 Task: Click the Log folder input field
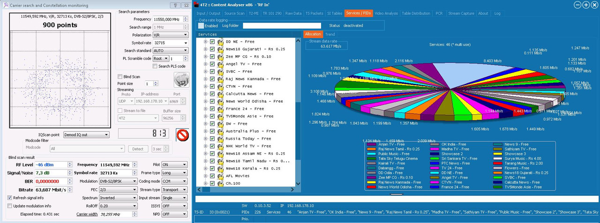tap(282, 26)
